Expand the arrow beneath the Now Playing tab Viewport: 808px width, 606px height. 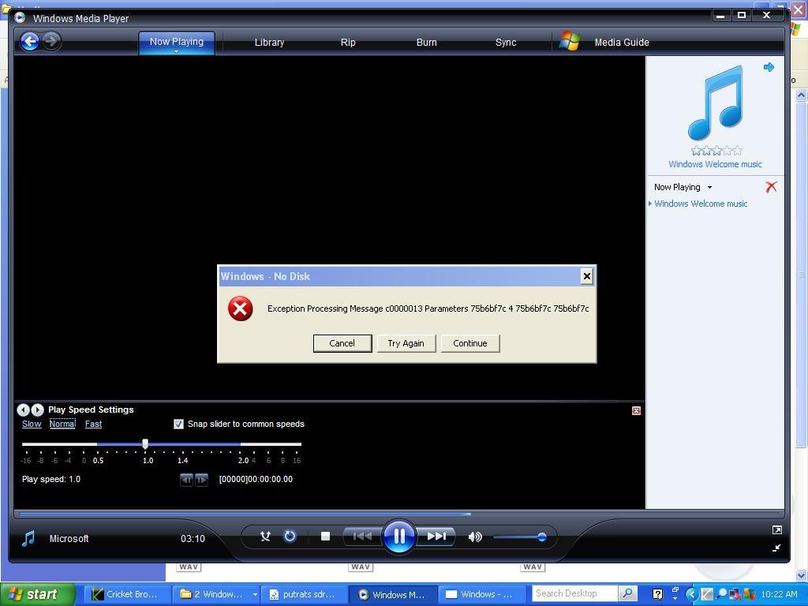pos(176,52)
